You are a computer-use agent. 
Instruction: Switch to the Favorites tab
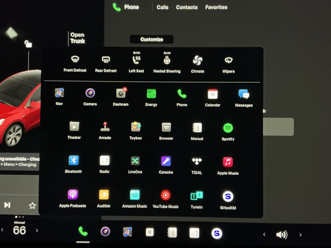point(216,7)
